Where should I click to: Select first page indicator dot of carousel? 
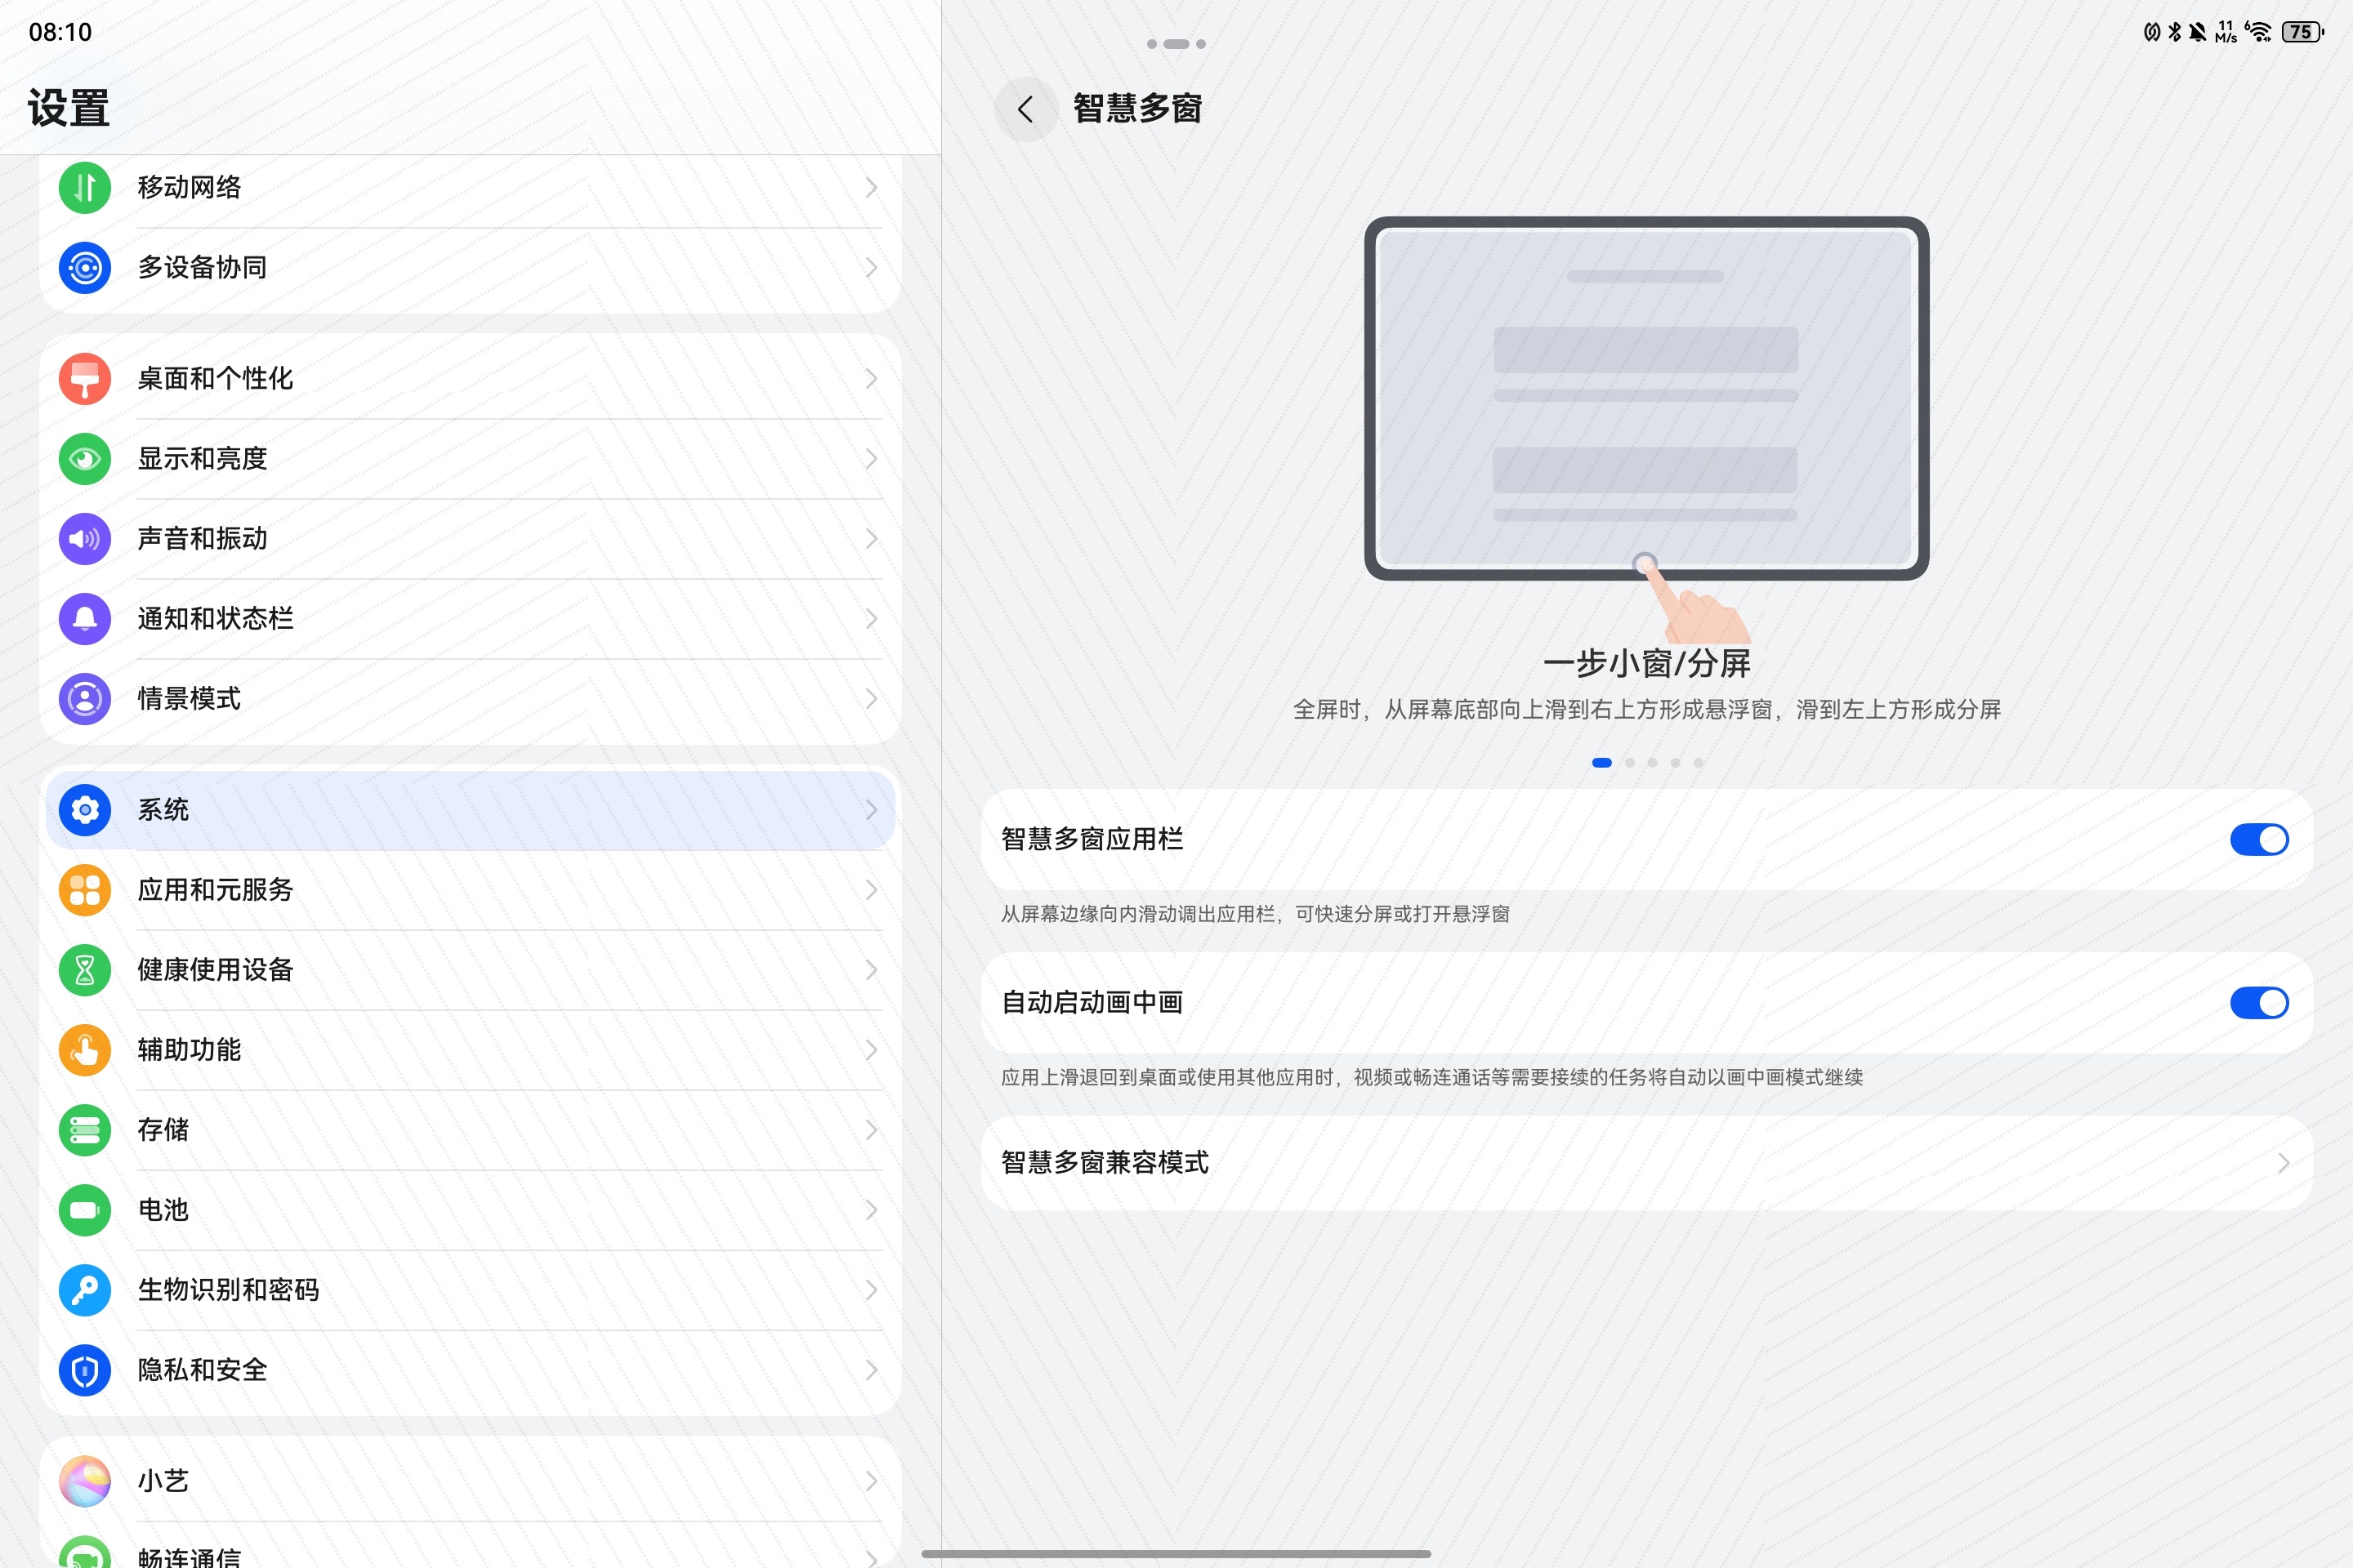click(x=1601, y=763)
